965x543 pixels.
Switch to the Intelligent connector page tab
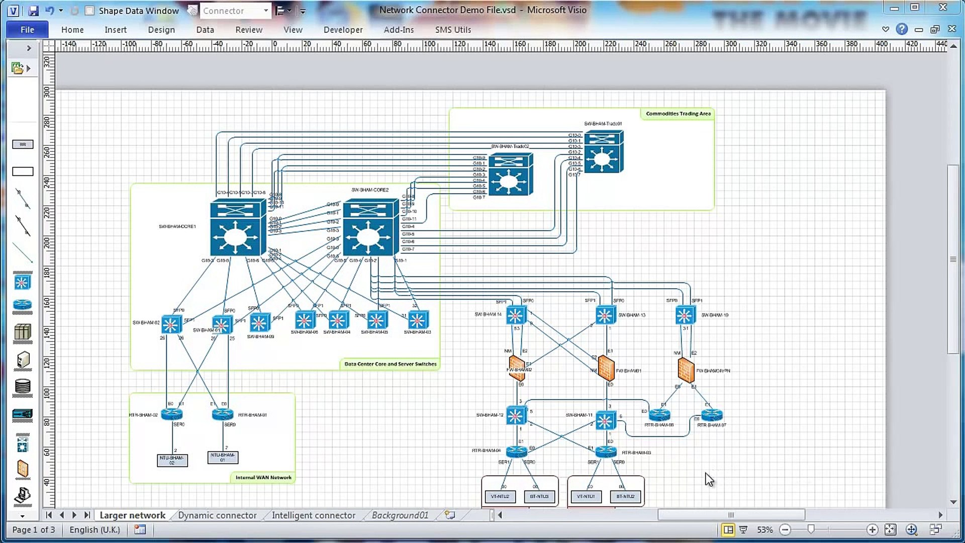[313, 515]
